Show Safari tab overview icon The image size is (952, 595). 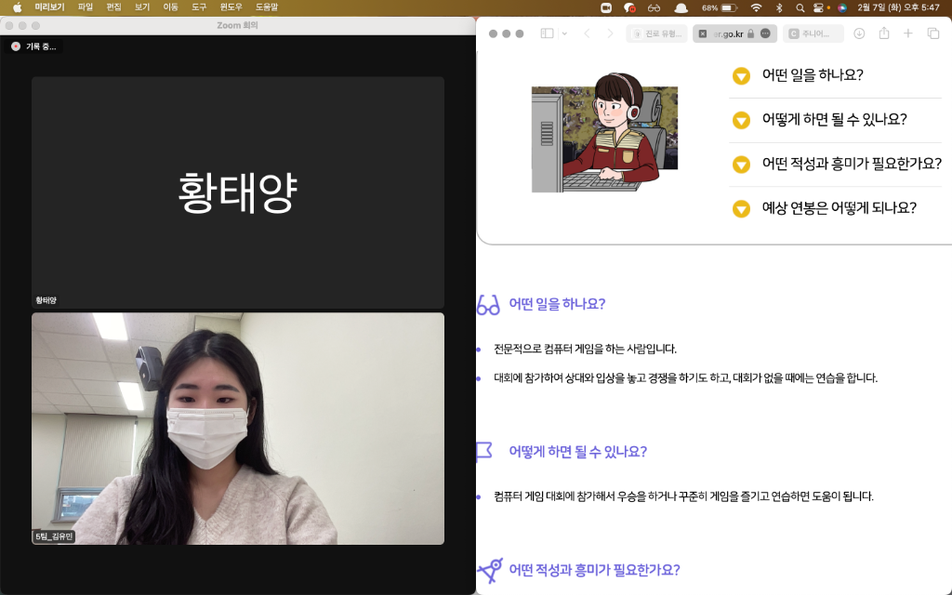point(933,33)
